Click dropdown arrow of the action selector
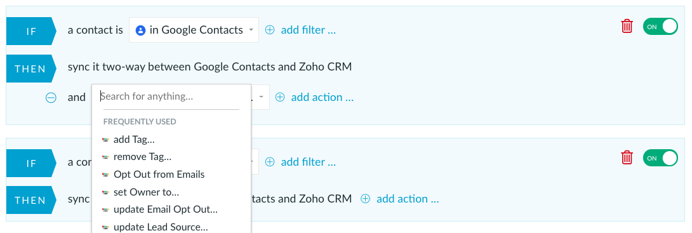This screenshot has height=233, width=692. point(262,97)
